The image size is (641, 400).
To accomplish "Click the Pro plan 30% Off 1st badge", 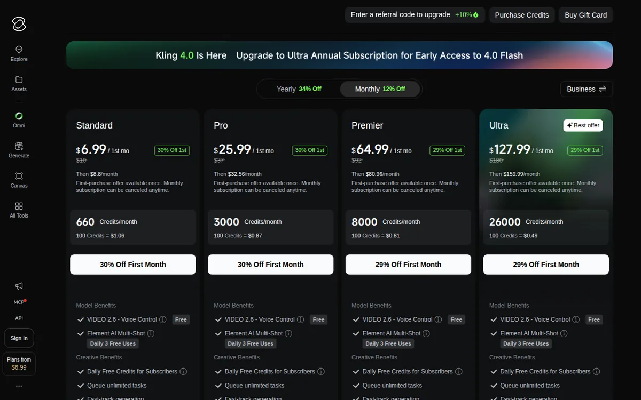I will 310,150.
